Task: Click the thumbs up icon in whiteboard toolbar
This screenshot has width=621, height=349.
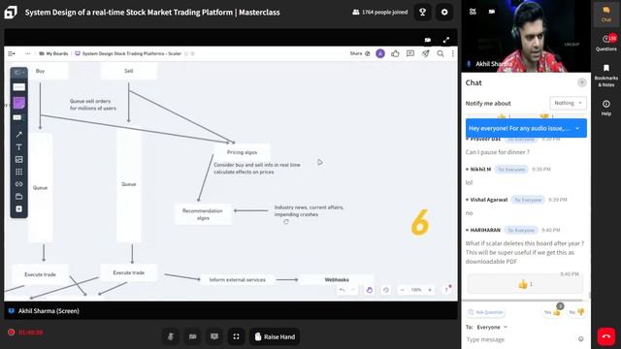Action: 395,53
